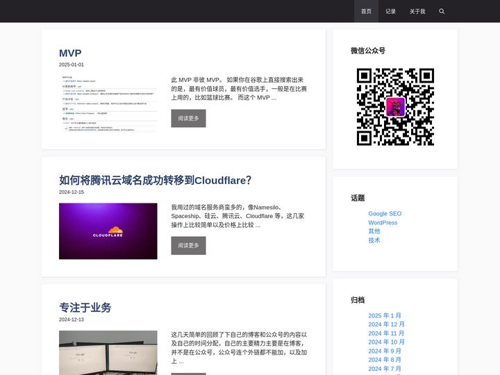Viewport: 500px width, 375px height.
Task: Open the 2024 年 8 月 archive
Action: pos(385,360)
